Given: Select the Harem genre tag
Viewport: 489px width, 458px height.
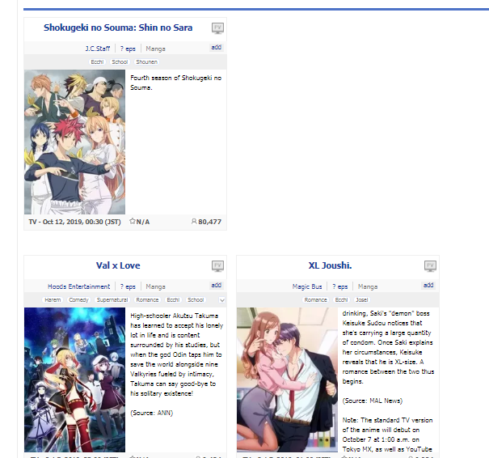Looking at the screenshot, I should click(x=53, y=299).
